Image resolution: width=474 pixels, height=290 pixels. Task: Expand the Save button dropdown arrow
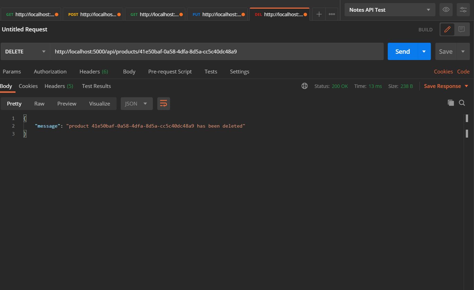(x=463, y=51)
